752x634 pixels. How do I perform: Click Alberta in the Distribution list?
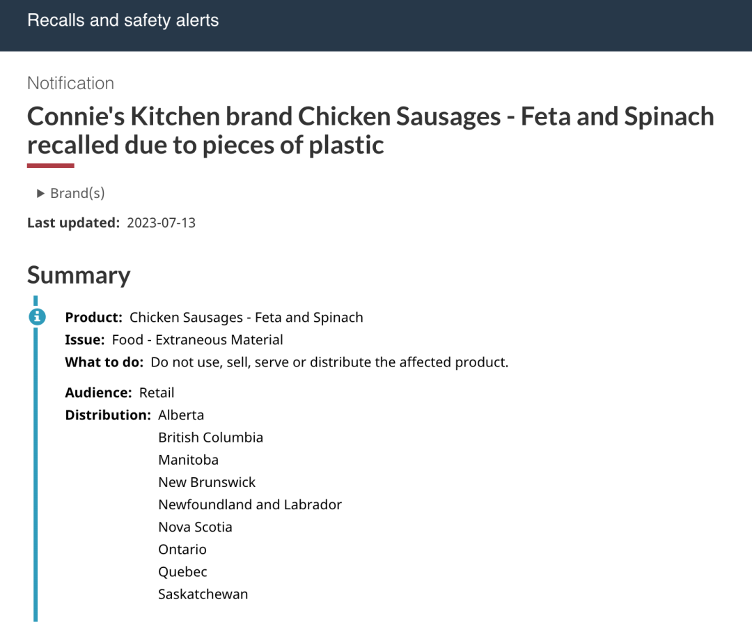coord(181,415)
